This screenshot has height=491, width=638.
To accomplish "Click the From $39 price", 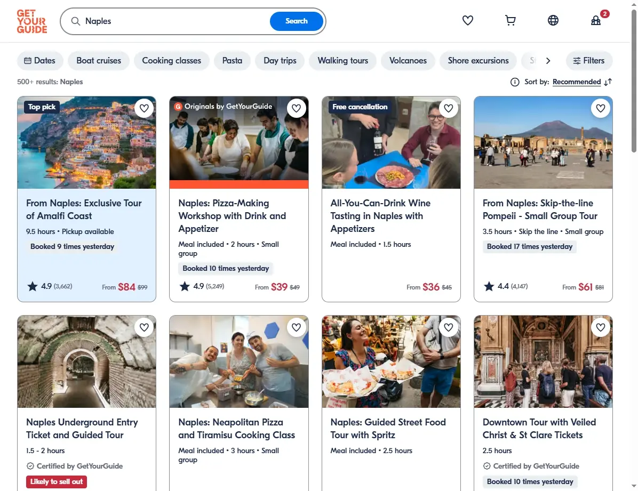I will coord(277,287).
